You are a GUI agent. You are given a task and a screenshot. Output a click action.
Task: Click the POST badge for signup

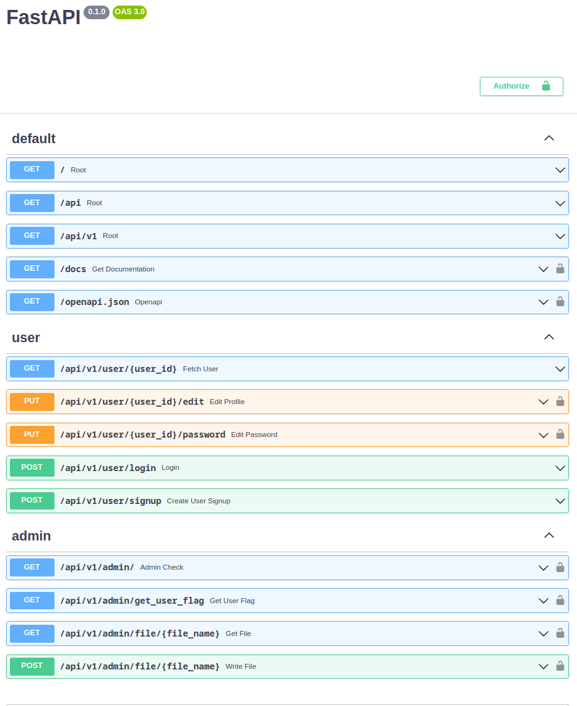(32, 501)
